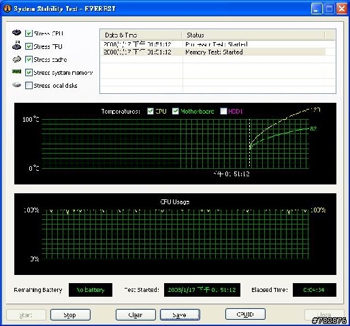Save the stability test log

(x=180, y=315)
